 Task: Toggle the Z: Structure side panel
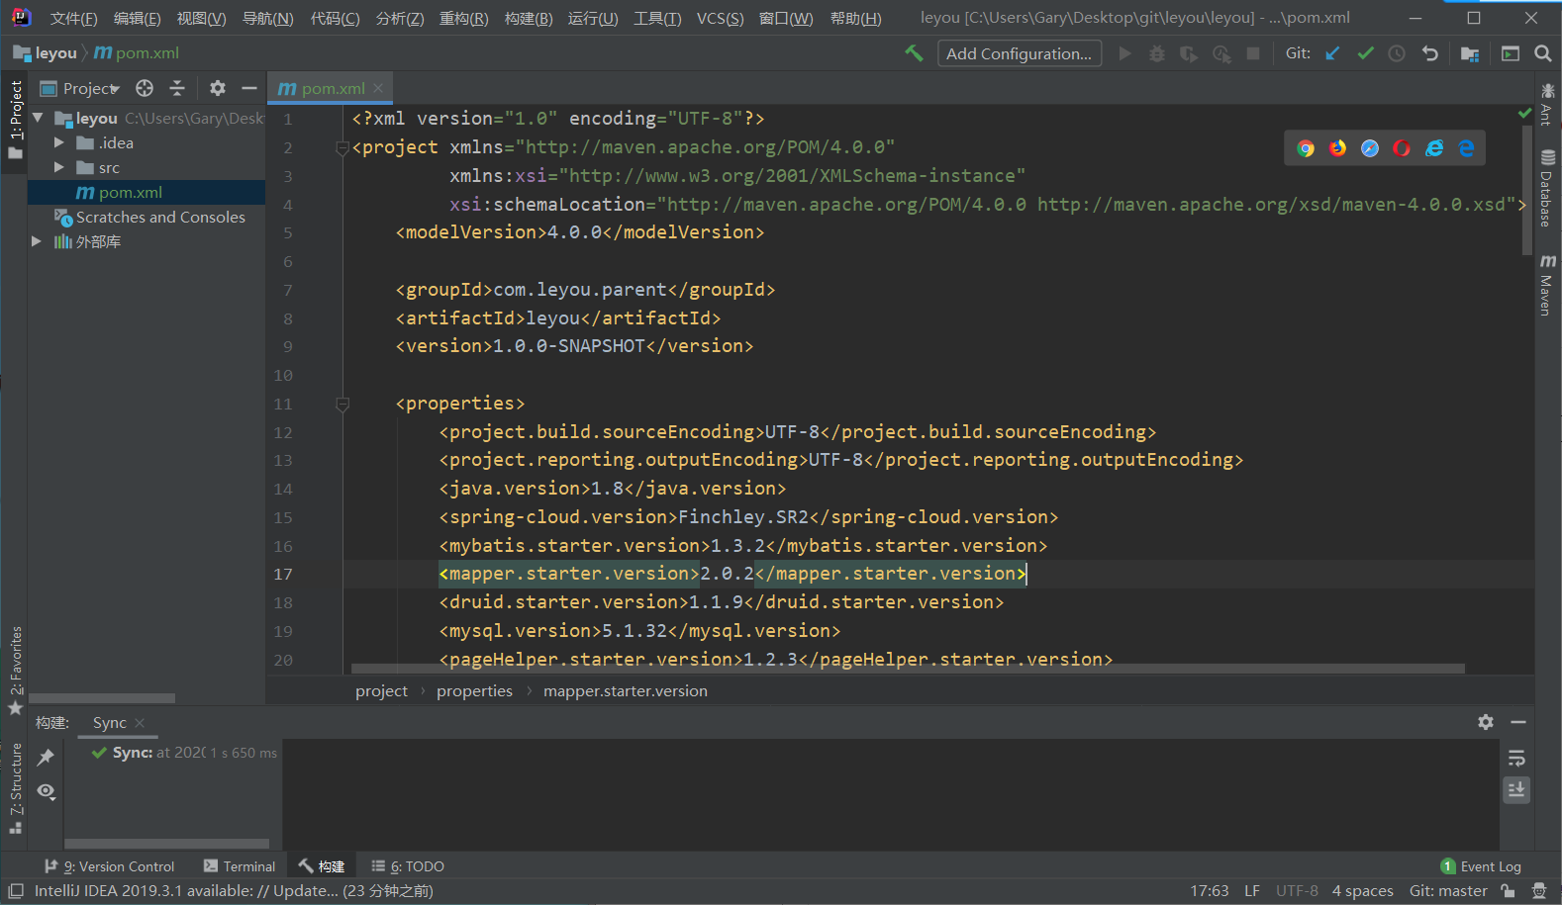pos(15,788)
